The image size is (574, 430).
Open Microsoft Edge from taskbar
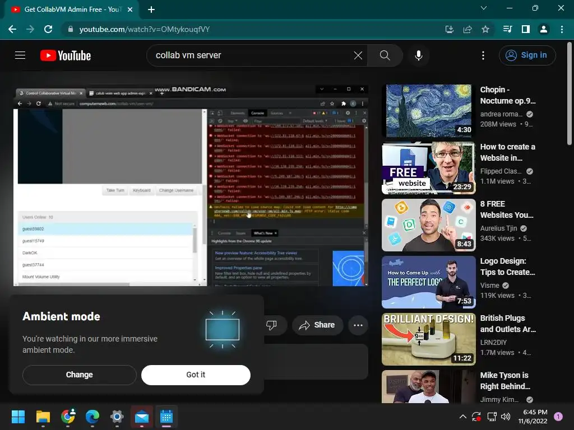pyautogui.click(x=92, y=417)
